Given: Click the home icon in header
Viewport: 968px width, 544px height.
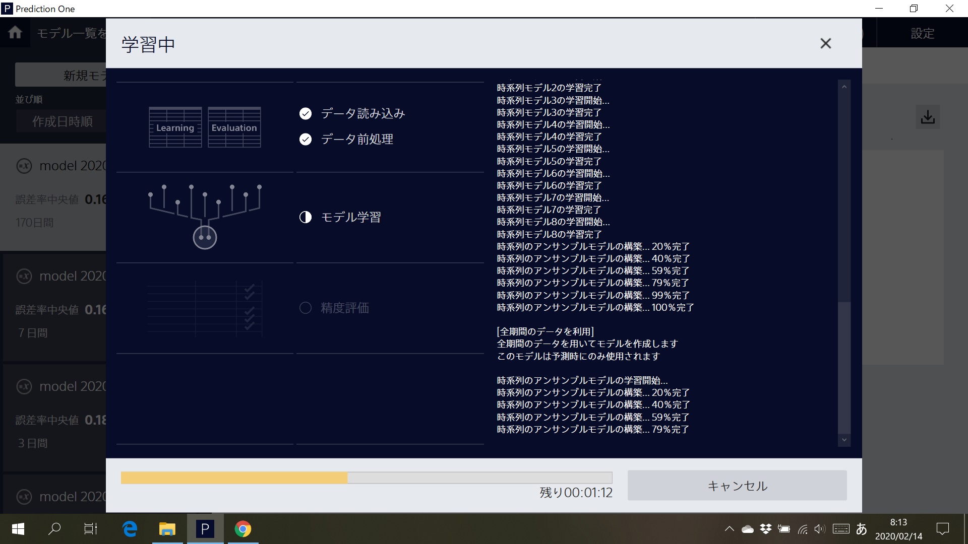Looking at the screenshot, I should click(15, 33).
